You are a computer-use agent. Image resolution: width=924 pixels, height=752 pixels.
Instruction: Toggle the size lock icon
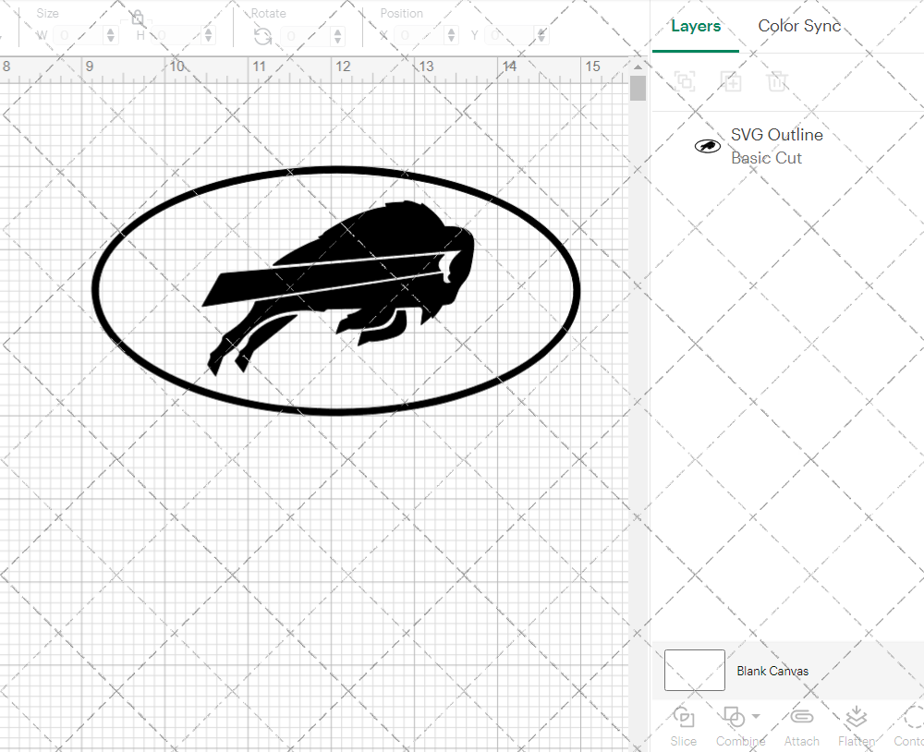click(x=137, y=17)
